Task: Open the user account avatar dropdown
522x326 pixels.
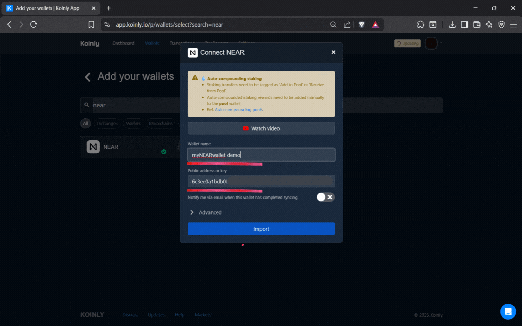Action: (x=431, y=43)
